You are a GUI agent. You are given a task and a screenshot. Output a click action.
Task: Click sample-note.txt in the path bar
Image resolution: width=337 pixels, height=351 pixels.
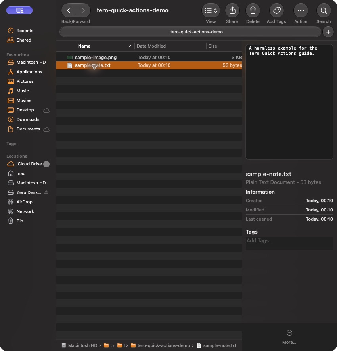click(x=216, y=345)
